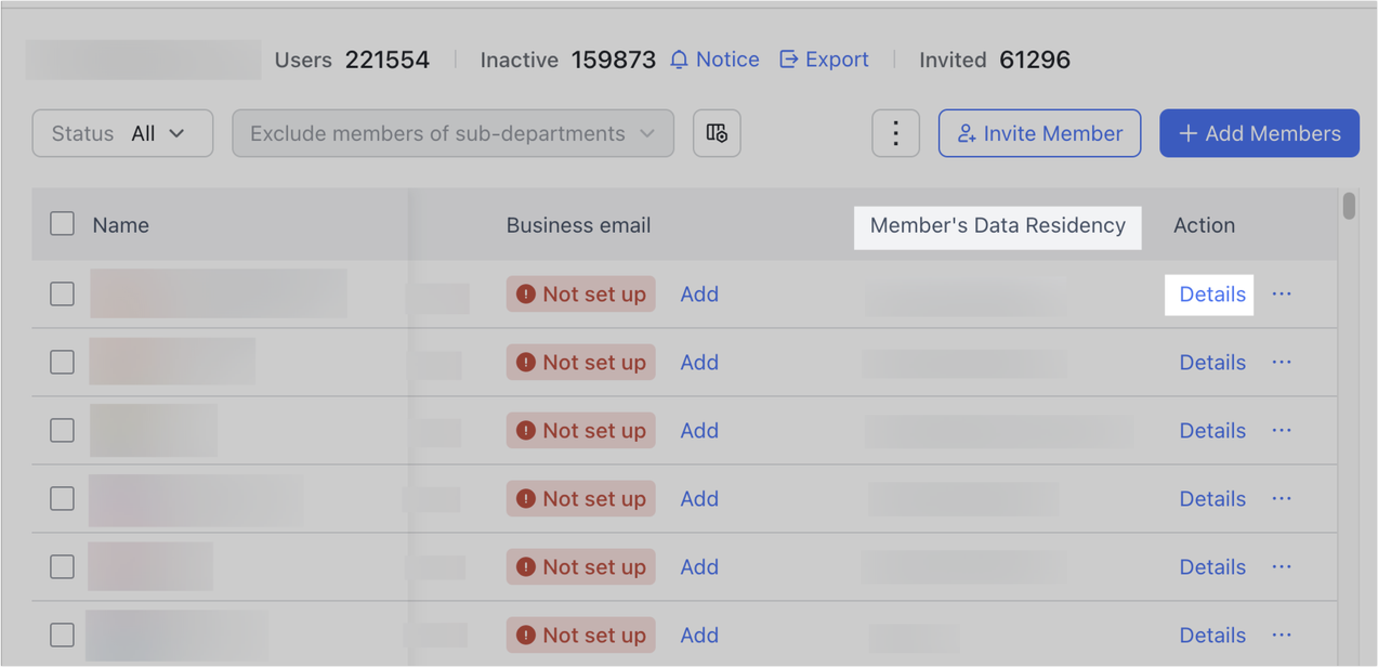This screenshot has width=1378, height=667.
Task: Click the Inactive count 159873
Action: click(613, 60)
